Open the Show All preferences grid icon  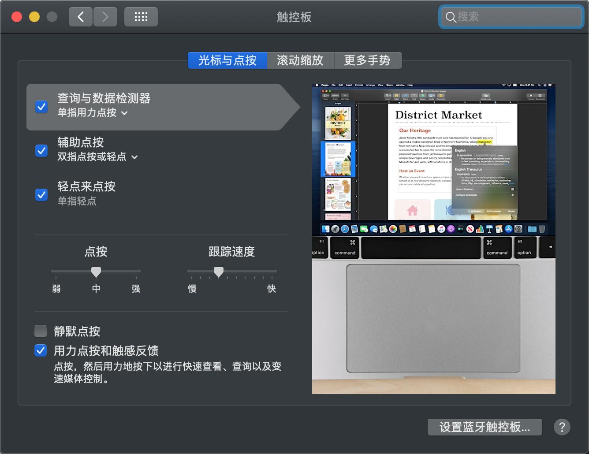[x=141, y=16]
